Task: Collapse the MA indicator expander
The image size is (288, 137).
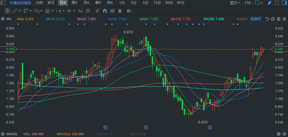Action: click(x=3, y=19)
